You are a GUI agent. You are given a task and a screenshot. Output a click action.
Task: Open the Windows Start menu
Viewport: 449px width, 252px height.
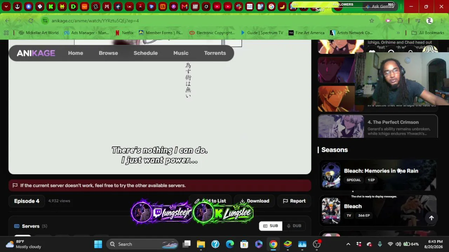coord(98,244)
